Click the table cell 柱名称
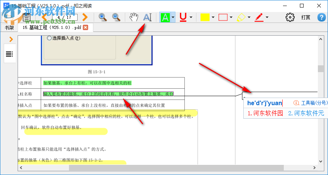 click(x=25, y=94)
